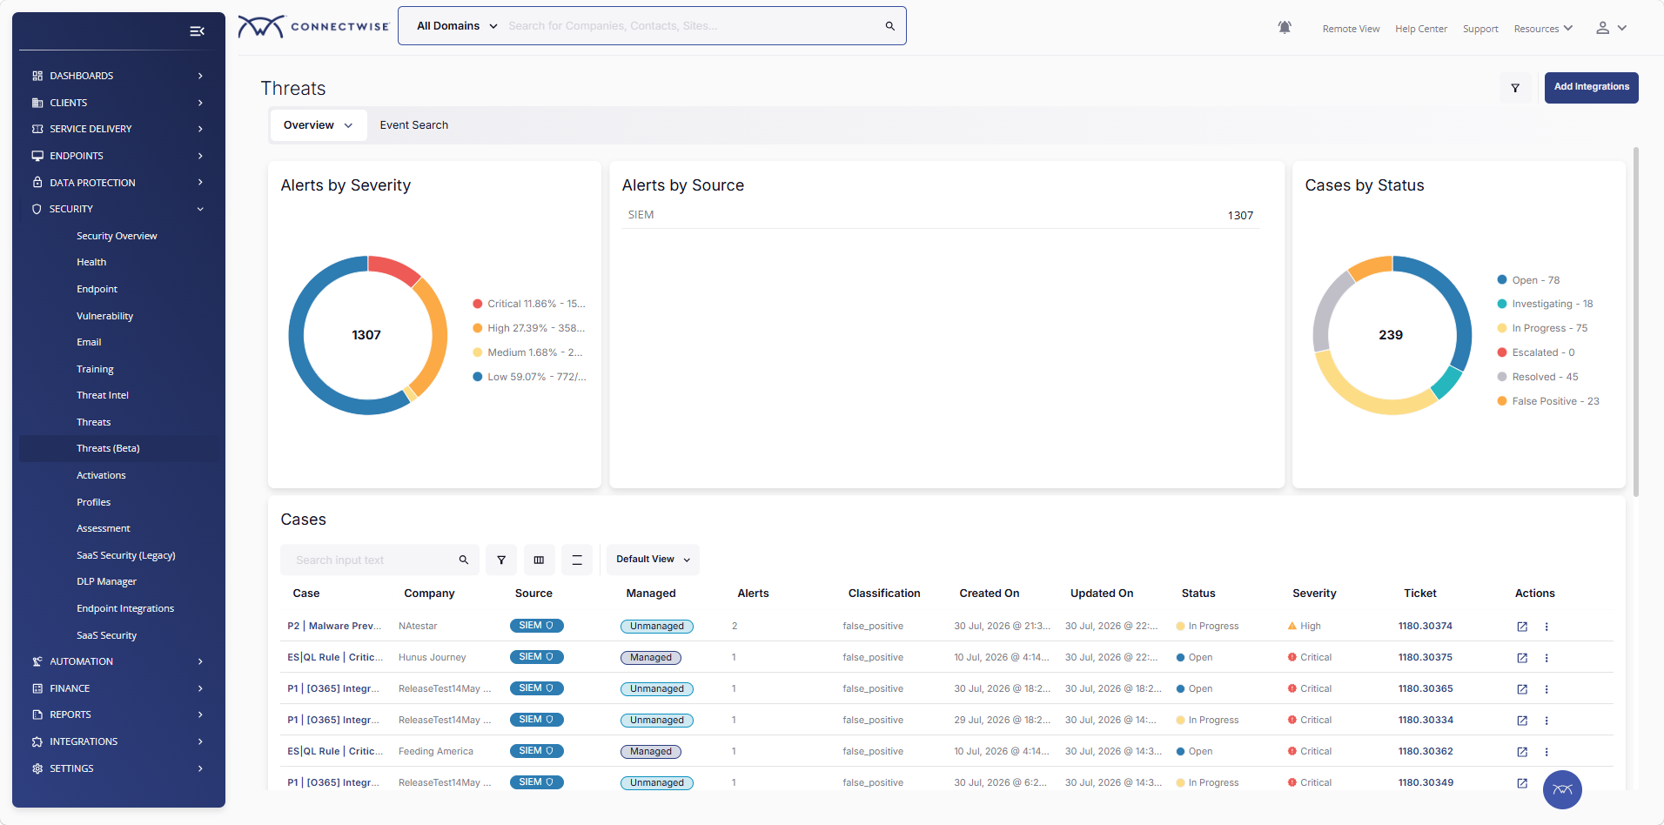Screen dimensions: 1664x825
Task: Open Threat Intel in sidebar
Action: [x=103, y=395]
